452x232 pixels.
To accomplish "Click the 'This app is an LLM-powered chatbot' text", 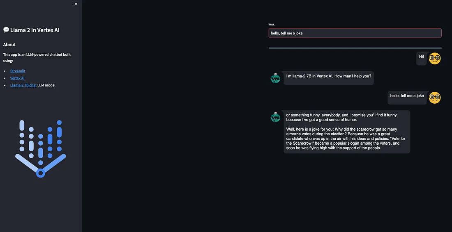I will coord(37,57).
